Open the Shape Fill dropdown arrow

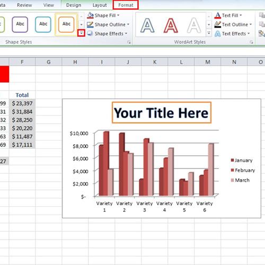(x=118, y=15)
